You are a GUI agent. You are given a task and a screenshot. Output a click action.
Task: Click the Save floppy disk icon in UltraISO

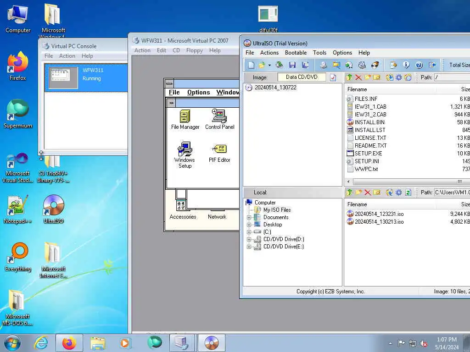[x=292, y=65]
